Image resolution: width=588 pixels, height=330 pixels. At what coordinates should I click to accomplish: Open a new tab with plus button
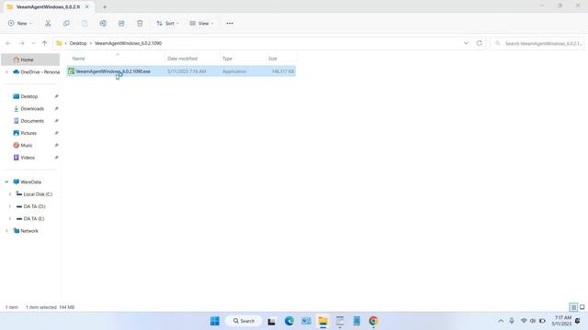105,6
